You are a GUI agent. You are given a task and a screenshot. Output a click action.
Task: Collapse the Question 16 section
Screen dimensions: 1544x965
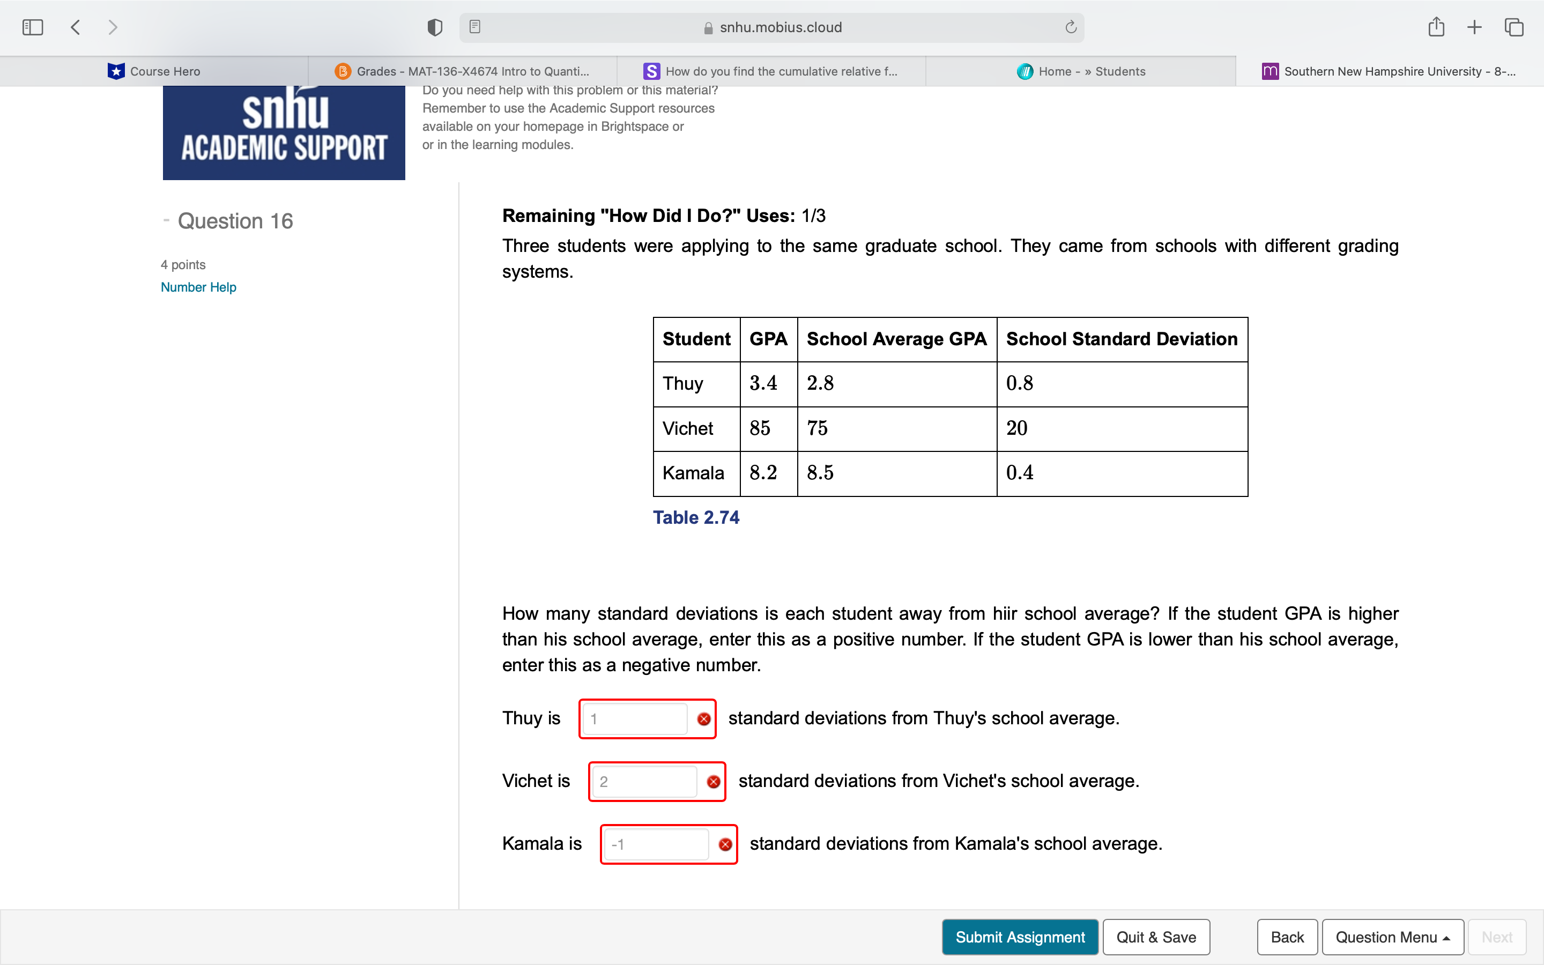pos(167,221)
